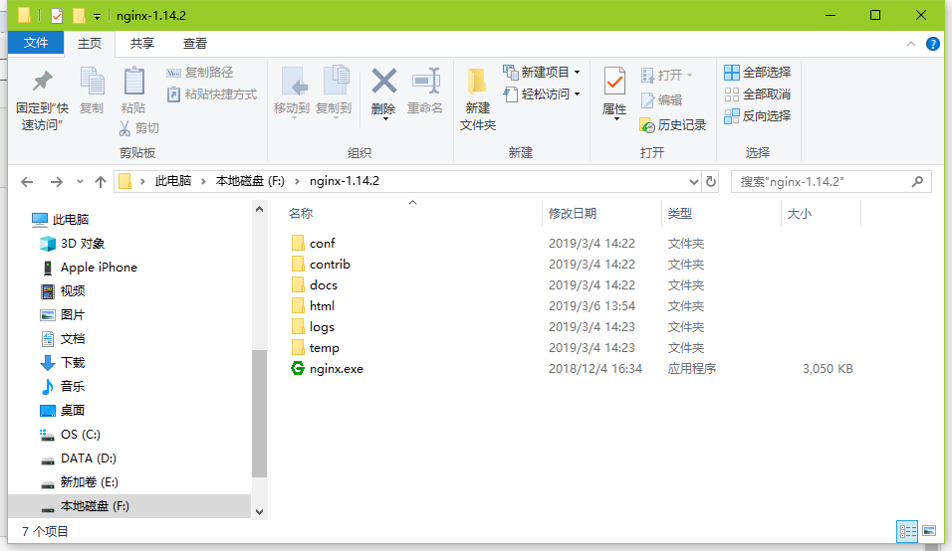Open the File (文件) tab
This screenshot has width=952, height=551.
click(36, 43)
